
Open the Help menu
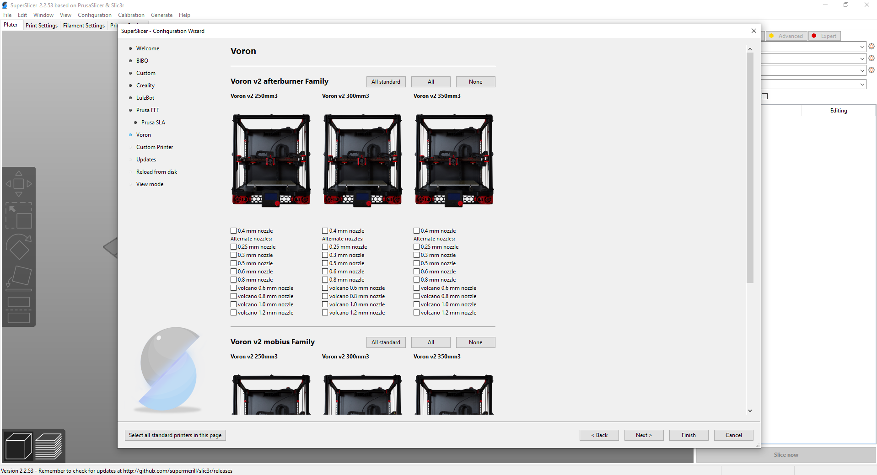tap(184, 15)
